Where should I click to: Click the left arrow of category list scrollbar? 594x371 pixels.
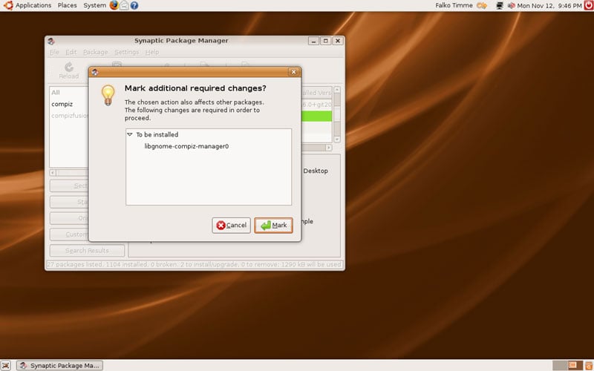click(x=53, y=173)
